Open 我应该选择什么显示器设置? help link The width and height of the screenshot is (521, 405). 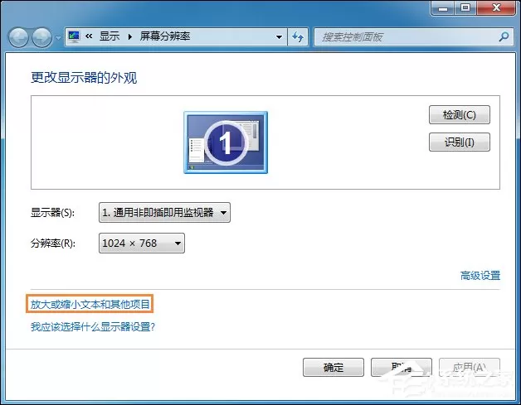(x=93, y=327)
